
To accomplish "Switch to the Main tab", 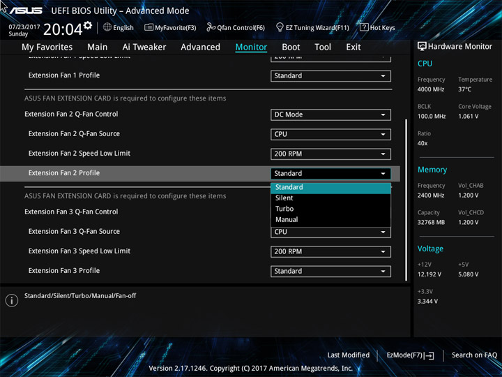I will coord(98,47).
